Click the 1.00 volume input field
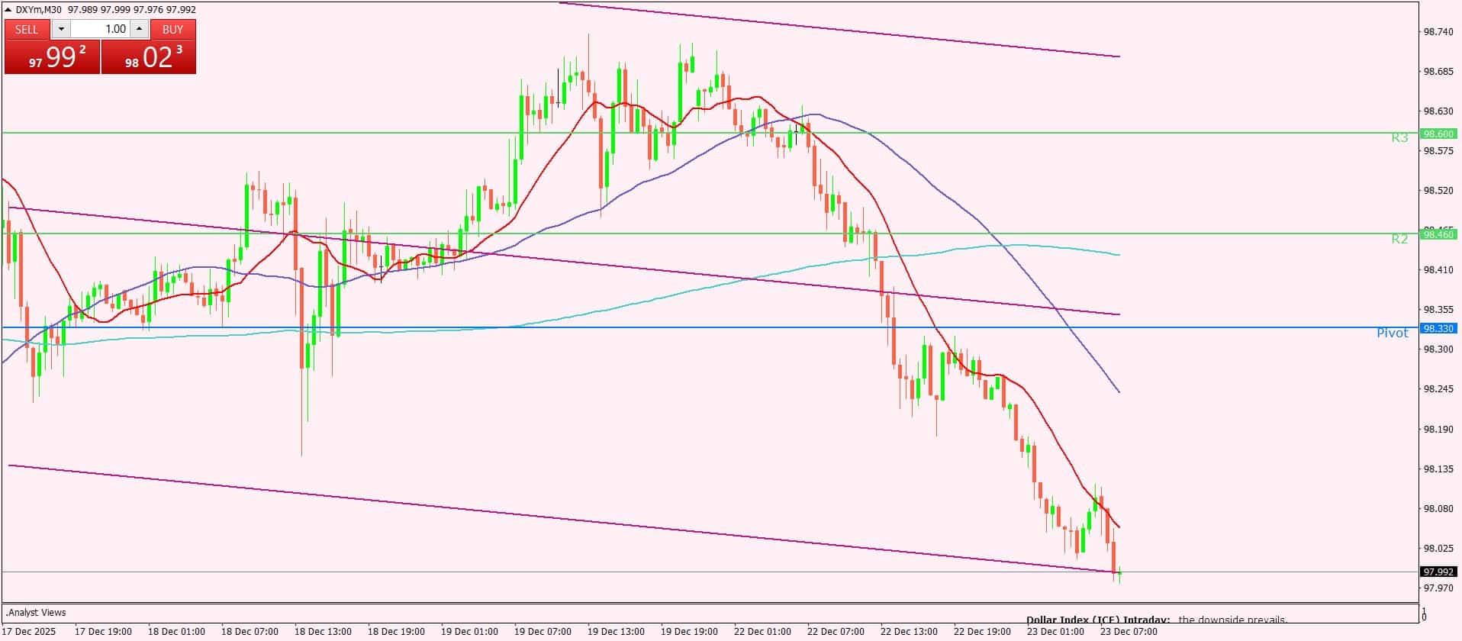Viewport: 1462px width, 641px height. (101, 29)
